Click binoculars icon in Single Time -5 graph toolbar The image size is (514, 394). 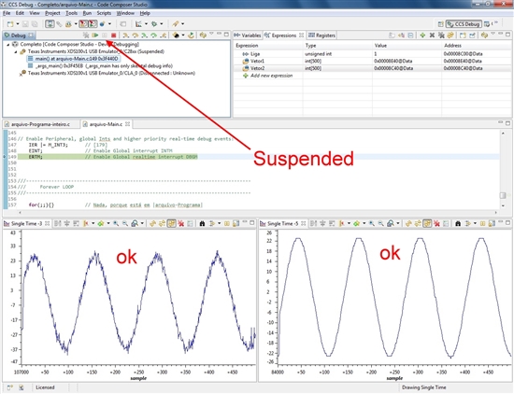458,224
